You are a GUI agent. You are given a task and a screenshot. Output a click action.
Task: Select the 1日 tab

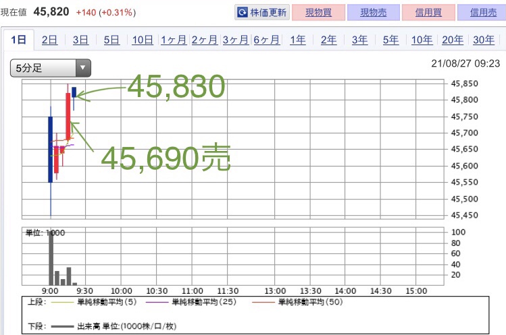click(18, 40)
